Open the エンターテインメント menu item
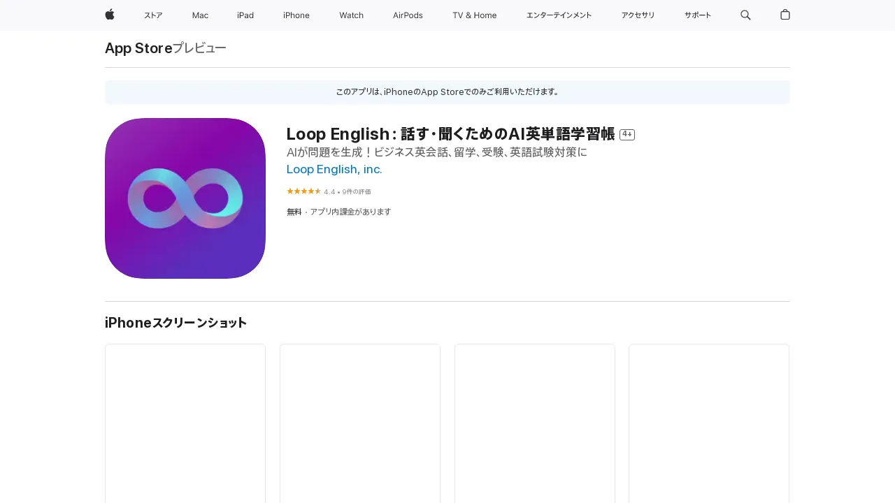This screenshot has height=503, width=895. [x=559, y=15]
